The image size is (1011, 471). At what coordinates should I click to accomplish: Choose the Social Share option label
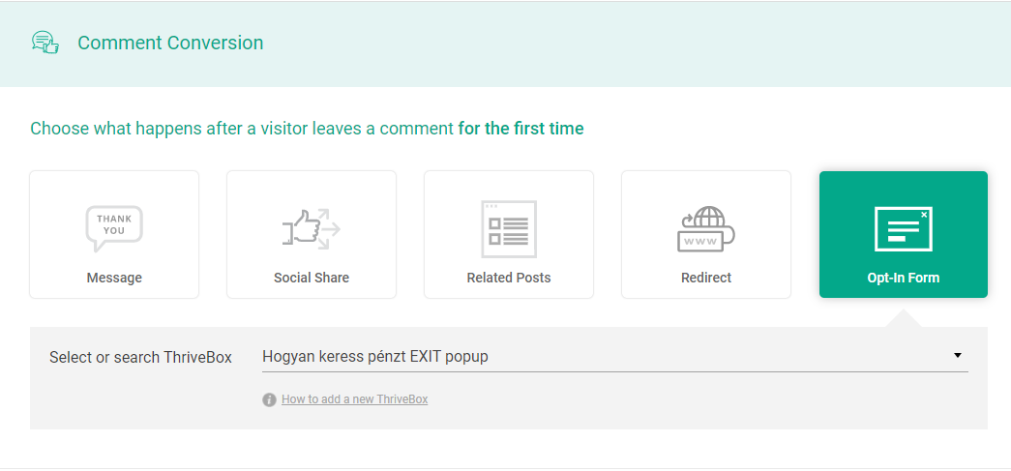pyautogui.click(x=312, y=278)
